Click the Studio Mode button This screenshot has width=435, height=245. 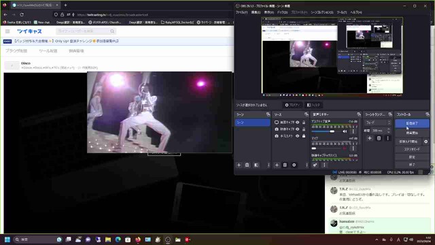coord(412,150)
